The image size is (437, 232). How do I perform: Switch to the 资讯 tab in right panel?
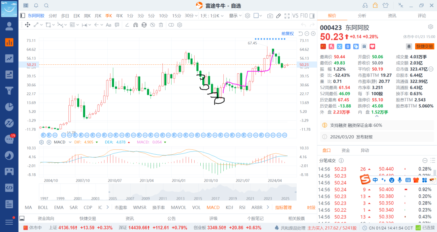[392, 16]
